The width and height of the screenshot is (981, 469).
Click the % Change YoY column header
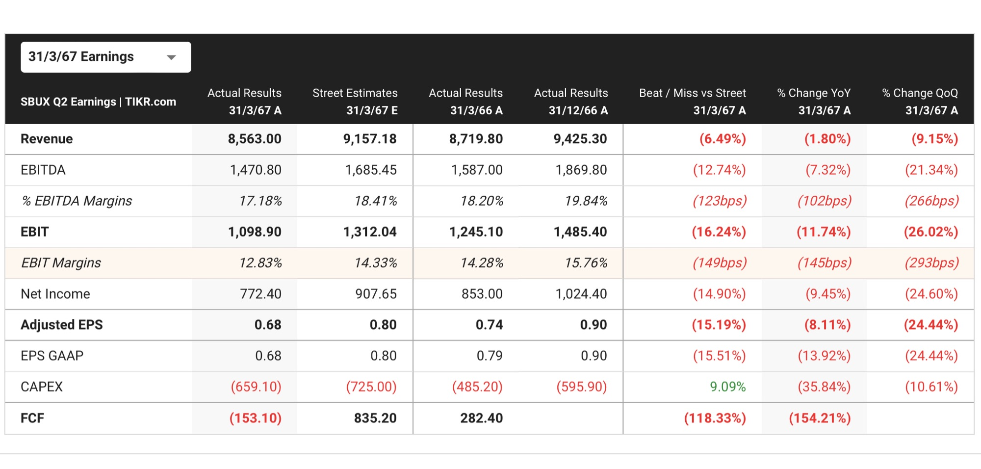[814, 102]
